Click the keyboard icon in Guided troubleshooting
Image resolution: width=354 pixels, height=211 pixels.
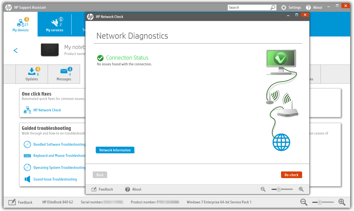[27, 156]
